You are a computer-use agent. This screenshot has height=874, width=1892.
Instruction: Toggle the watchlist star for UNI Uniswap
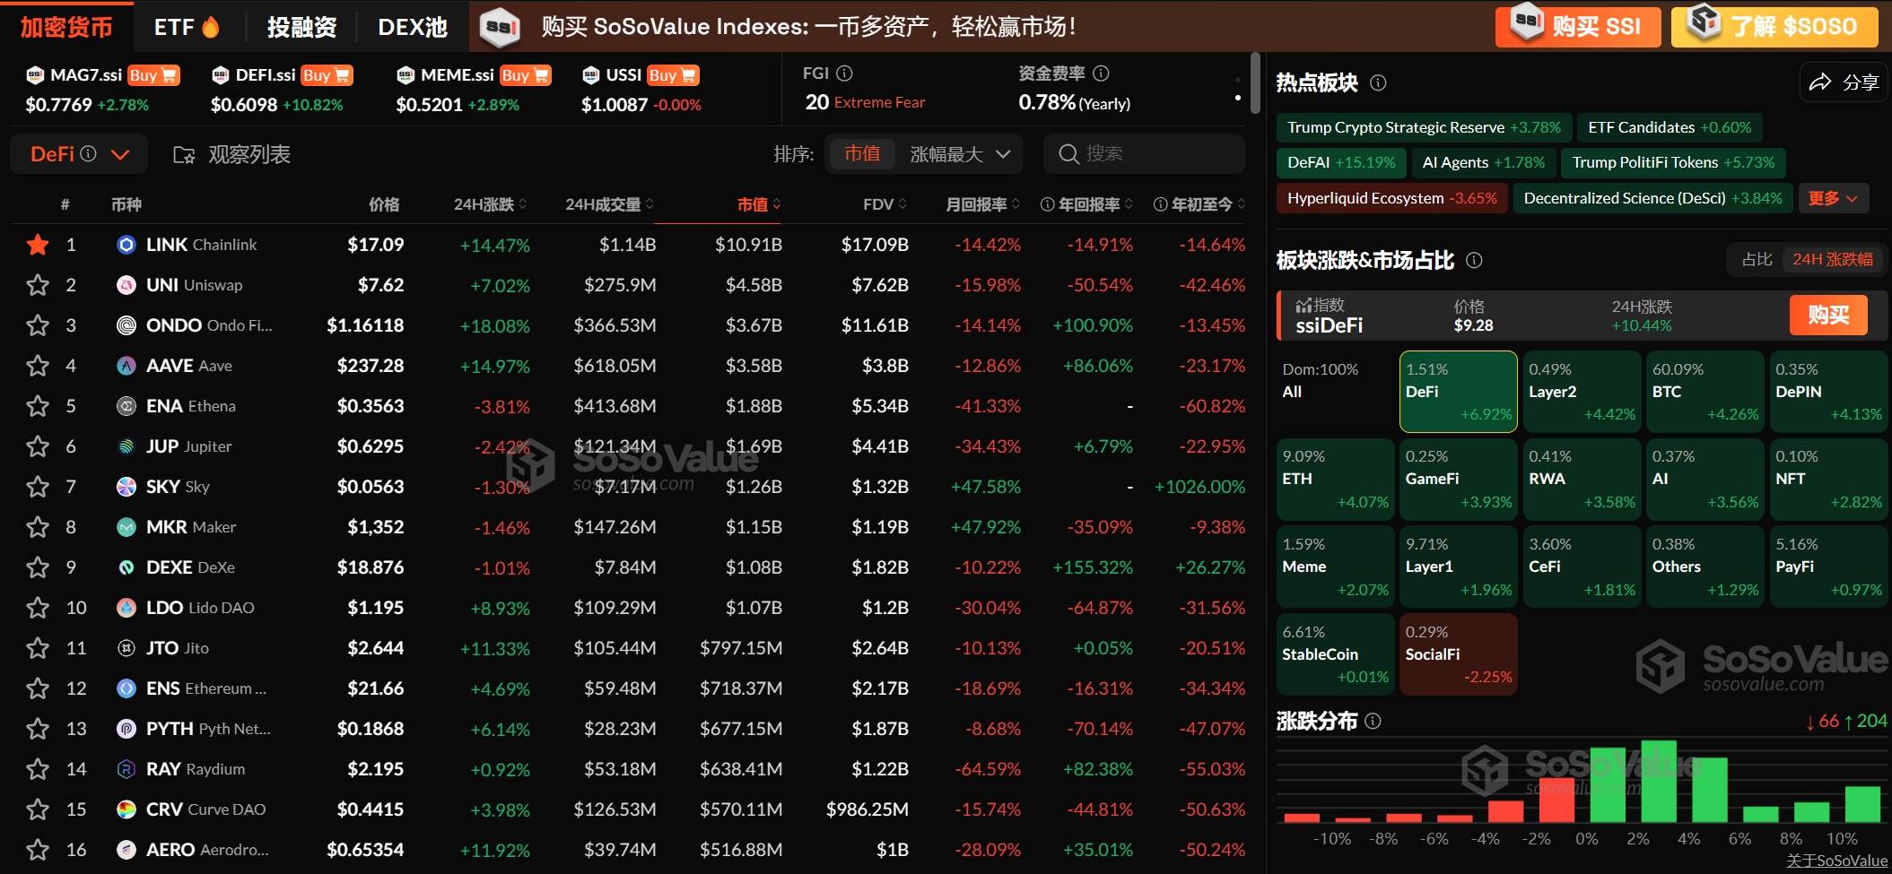click(x=38, y=285)
